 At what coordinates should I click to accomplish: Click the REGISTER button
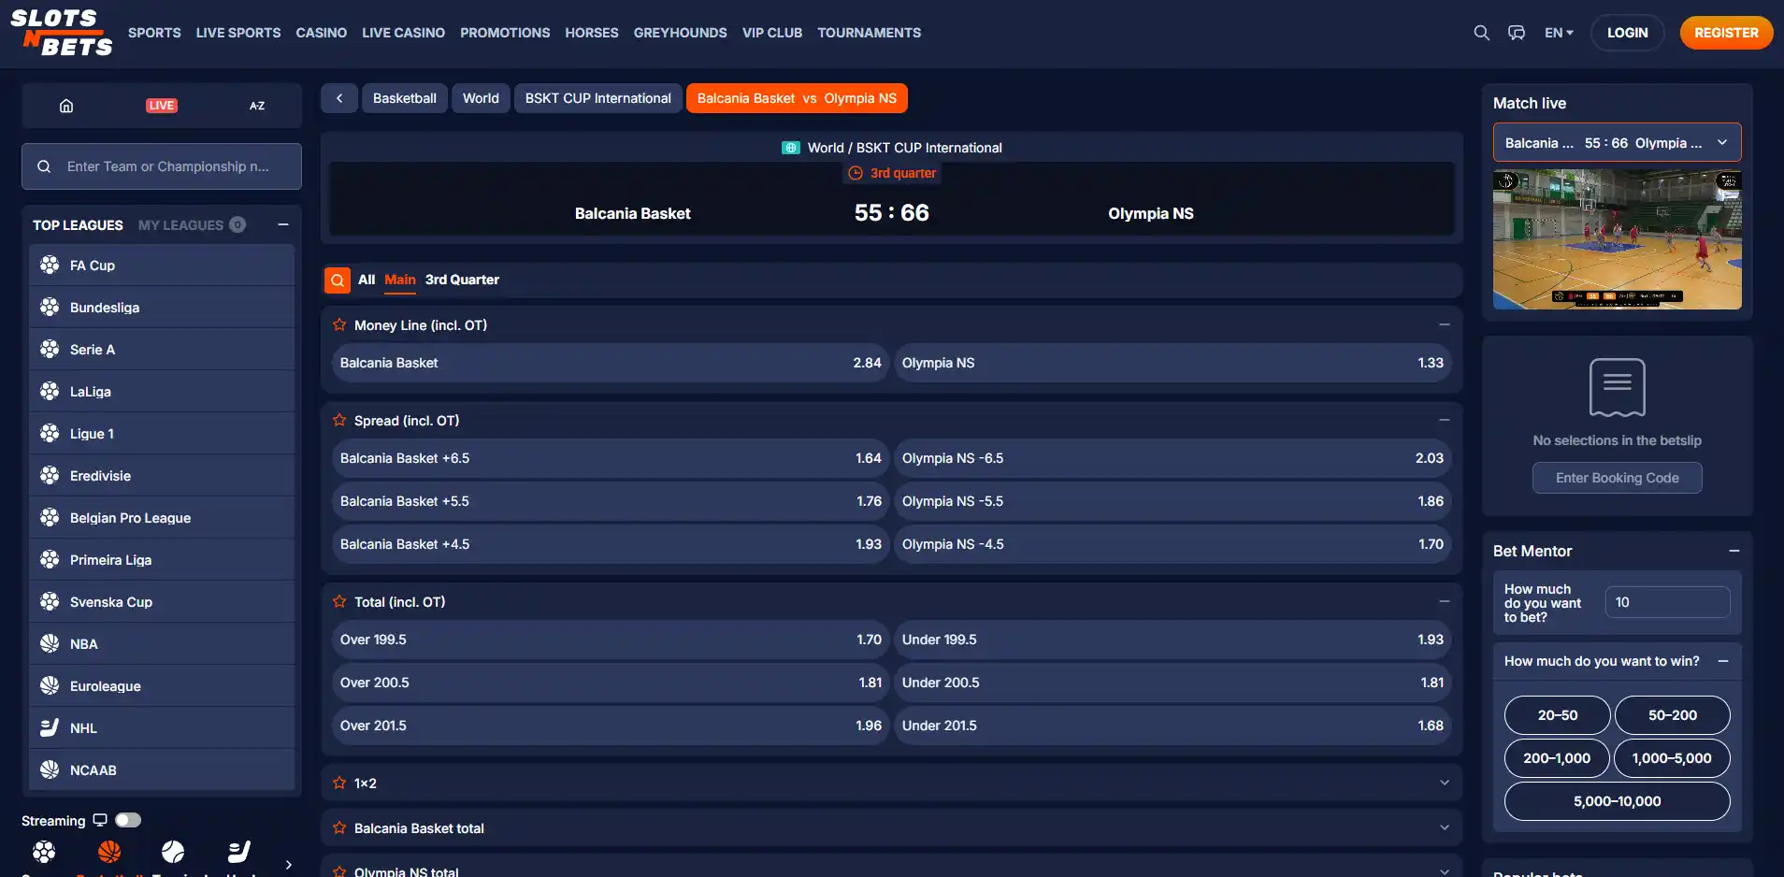[1726, 33]
